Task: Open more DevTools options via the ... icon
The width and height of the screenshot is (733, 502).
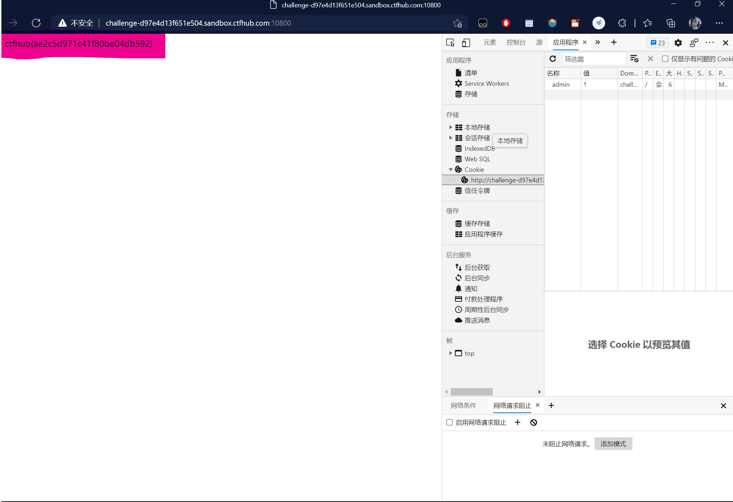Action: coord(709,43)
